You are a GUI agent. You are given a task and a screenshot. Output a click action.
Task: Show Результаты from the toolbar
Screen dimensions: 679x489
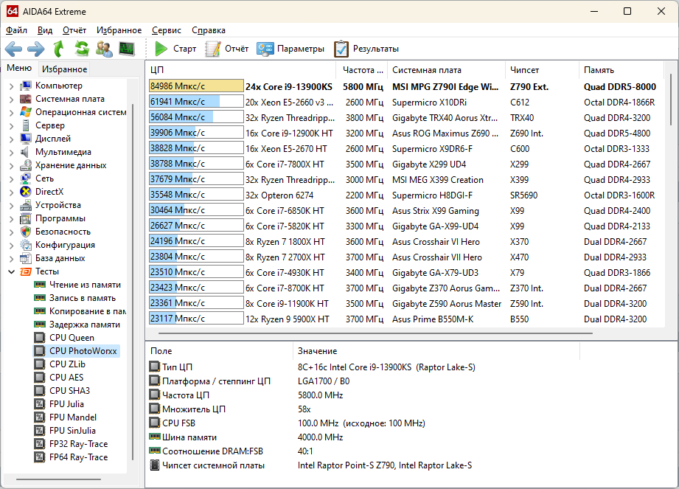pos(366,49)
